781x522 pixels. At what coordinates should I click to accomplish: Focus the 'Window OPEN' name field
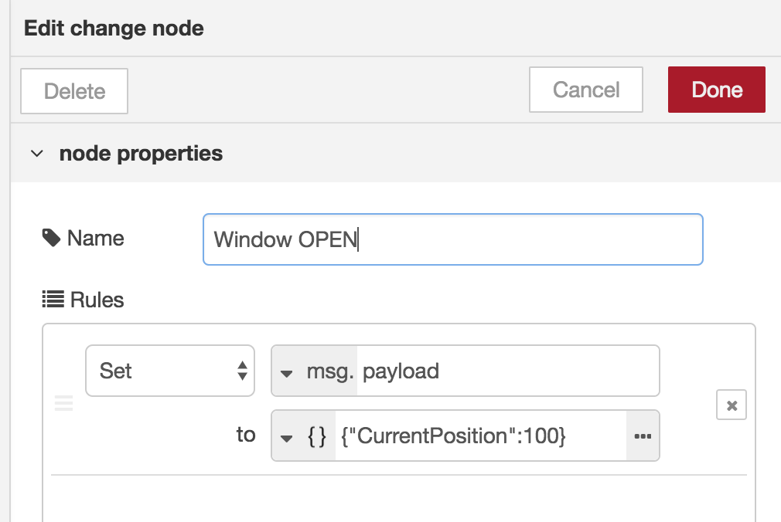[x=452, y=239]
